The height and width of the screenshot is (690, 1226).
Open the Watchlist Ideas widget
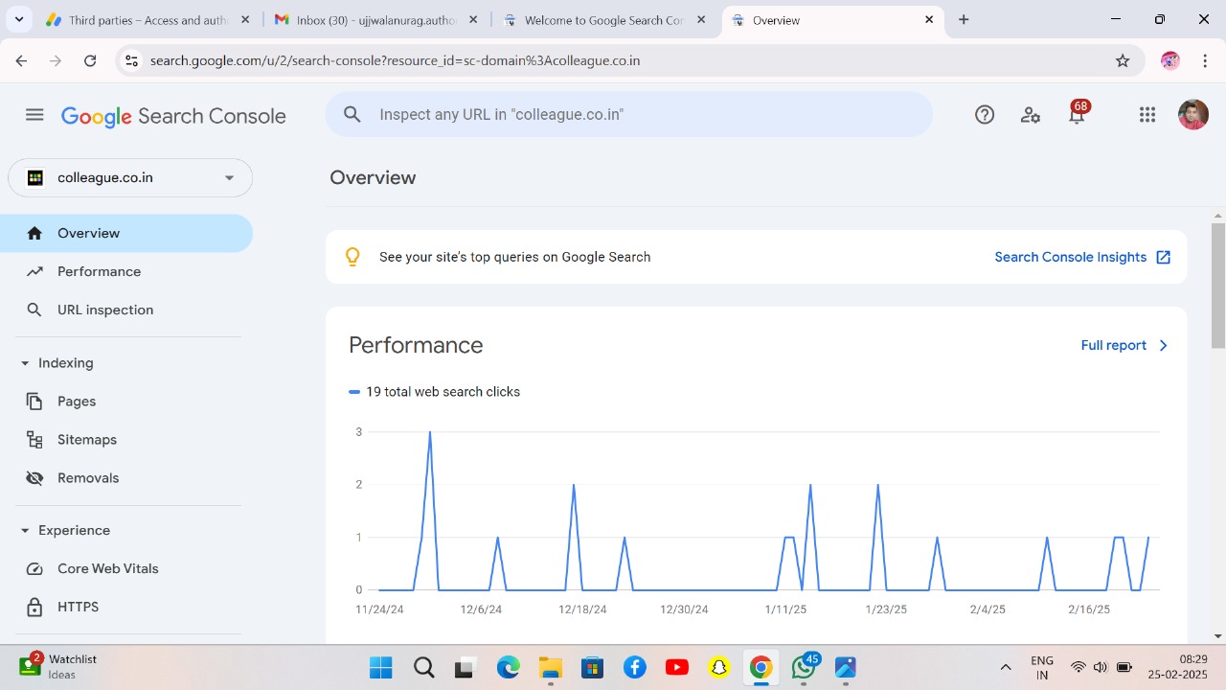click(x=59, y=667)
